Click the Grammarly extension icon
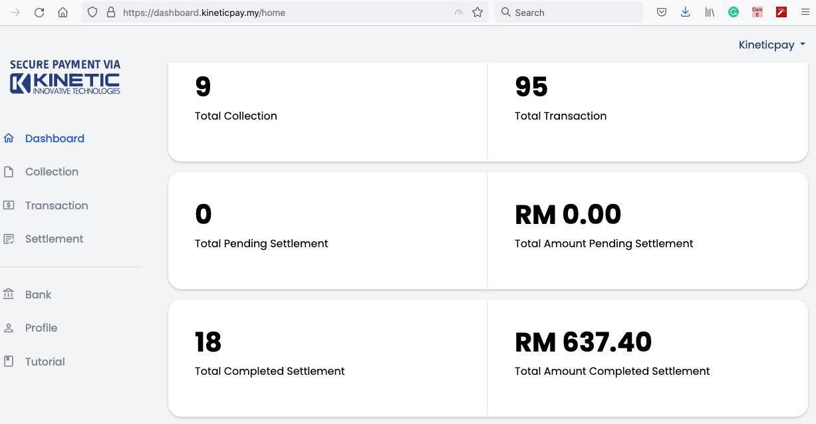This screenshot has height=424, width=816. pyautogui.click(x=734, y=12)
